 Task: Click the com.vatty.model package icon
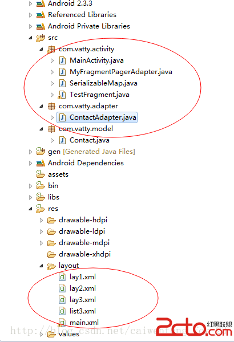pyautogui.click(x=51, y=129)
